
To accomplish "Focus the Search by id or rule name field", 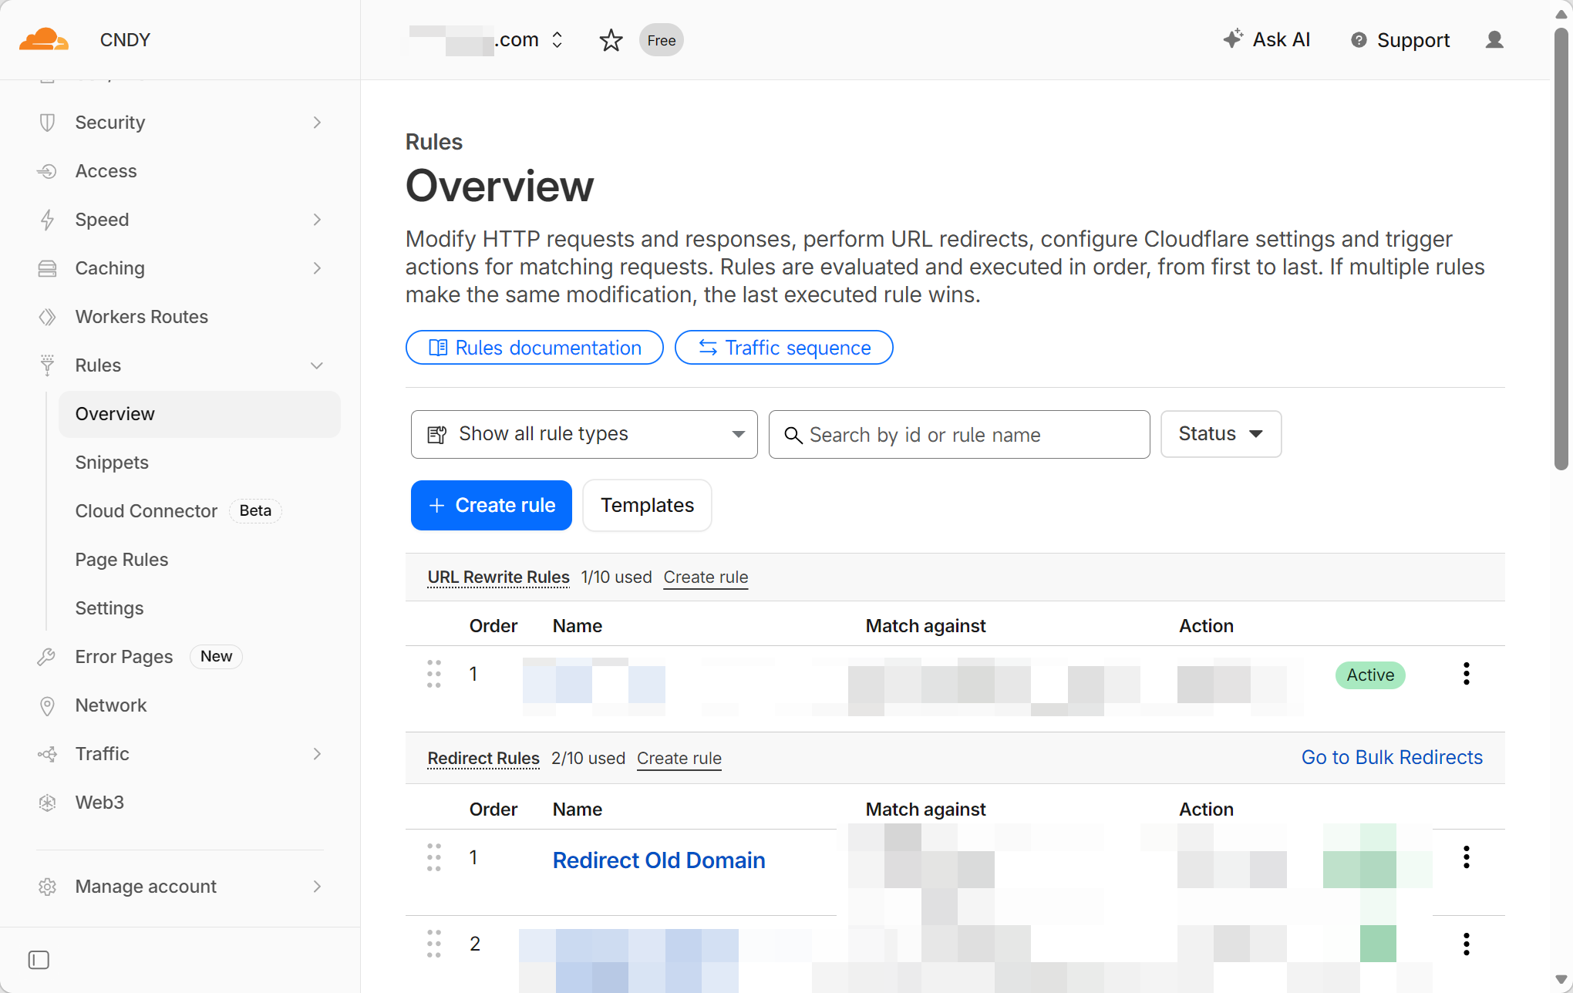I will pyautogui.click(x=959, y=434).
